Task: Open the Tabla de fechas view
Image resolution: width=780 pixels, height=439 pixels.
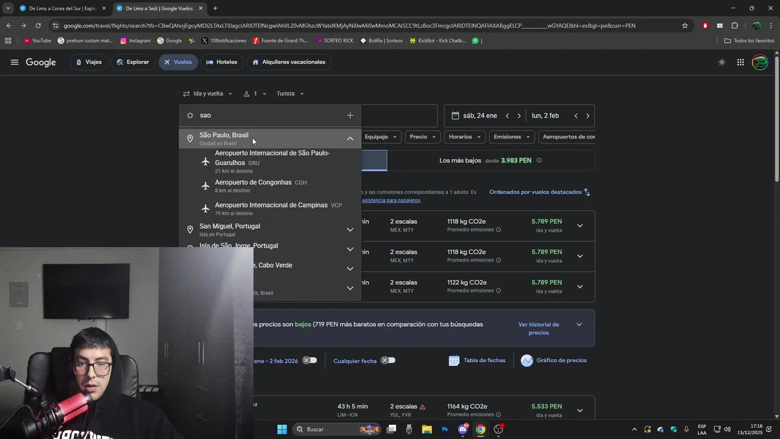Action: 477,360
